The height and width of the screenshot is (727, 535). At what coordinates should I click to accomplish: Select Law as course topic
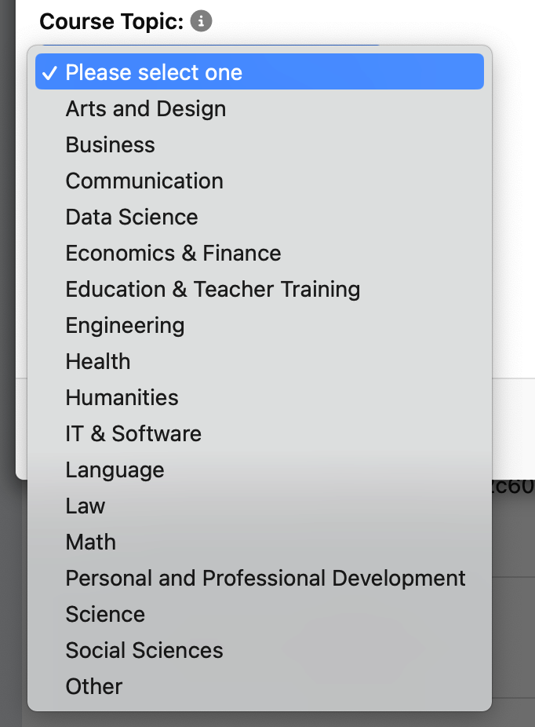coord(260,506)
